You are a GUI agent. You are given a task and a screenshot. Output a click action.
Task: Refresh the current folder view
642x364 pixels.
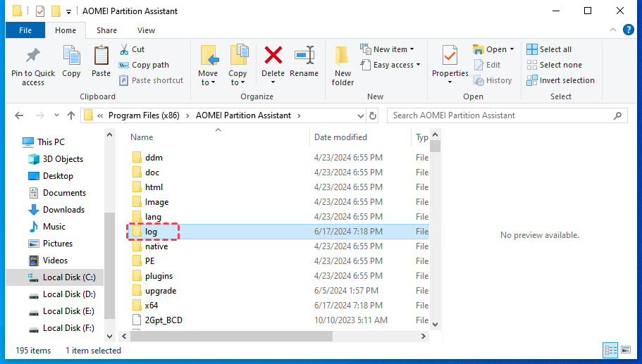pyautogui.click(x=373, y=115)
